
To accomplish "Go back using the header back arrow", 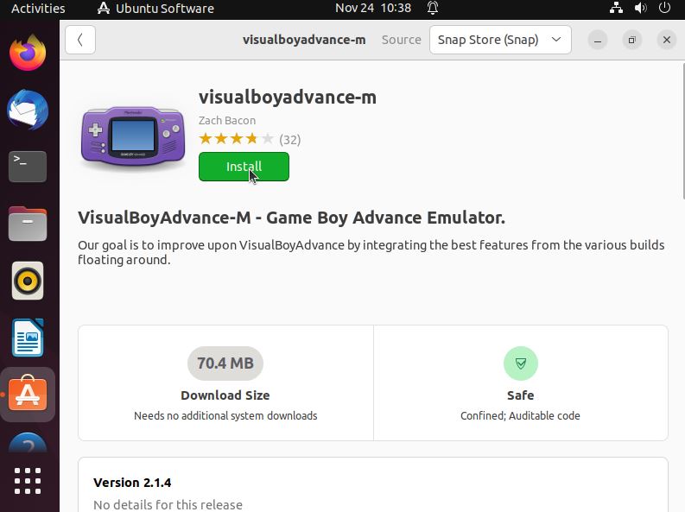I will [x=80, y=40].
